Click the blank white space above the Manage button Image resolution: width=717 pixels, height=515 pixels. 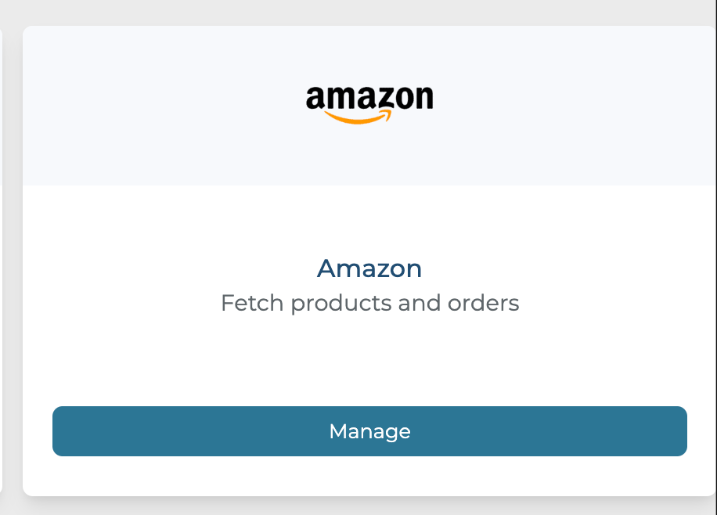(369, 360)
